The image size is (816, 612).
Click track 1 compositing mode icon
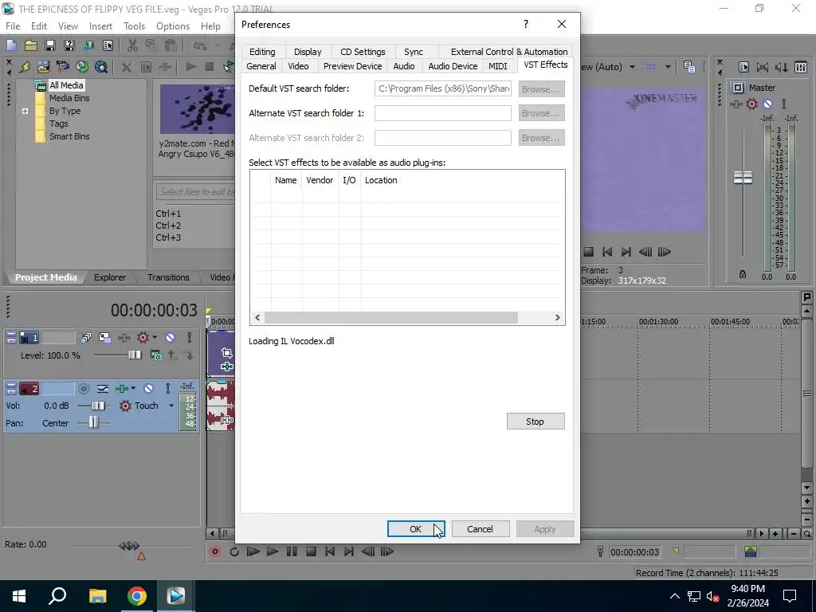click(x=155, y=355)
